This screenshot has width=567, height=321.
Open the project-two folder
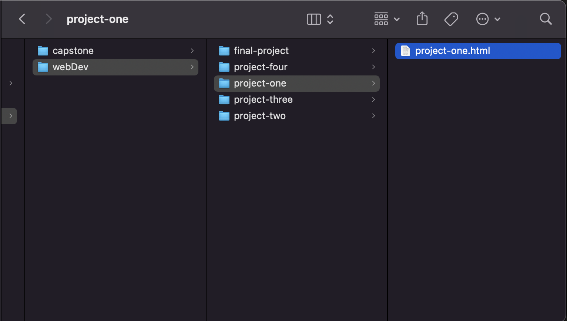pyautogui.click(x=259, y=116)
